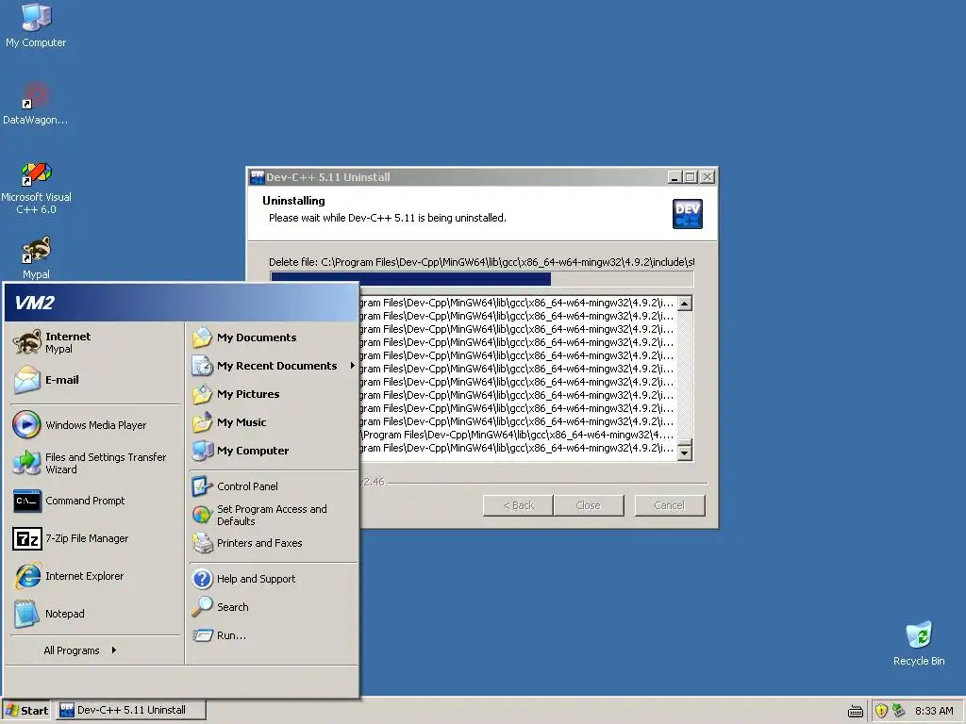The width and height of the screenshot is (966, 724).
Task: Open Search from Start menu
Action: point(273,607)
